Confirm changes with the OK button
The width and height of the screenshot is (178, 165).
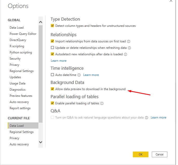click(141, 154)
